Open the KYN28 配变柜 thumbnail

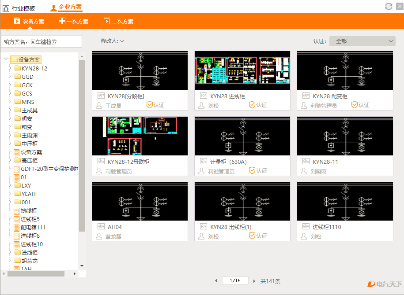pyautogui.click(x=345, y=70)
